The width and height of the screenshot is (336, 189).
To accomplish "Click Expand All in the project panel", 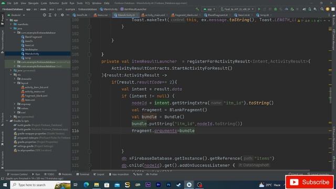I will tap(50, 15).
